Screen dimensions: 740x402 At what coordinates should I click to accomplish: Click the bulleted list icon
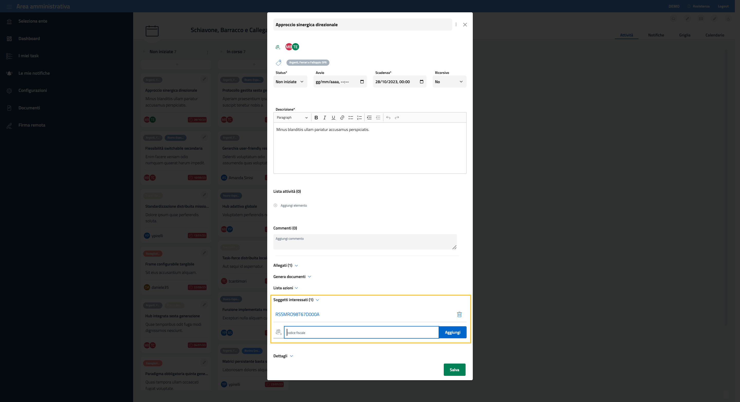pyautogui.click(x=351, y=117)
